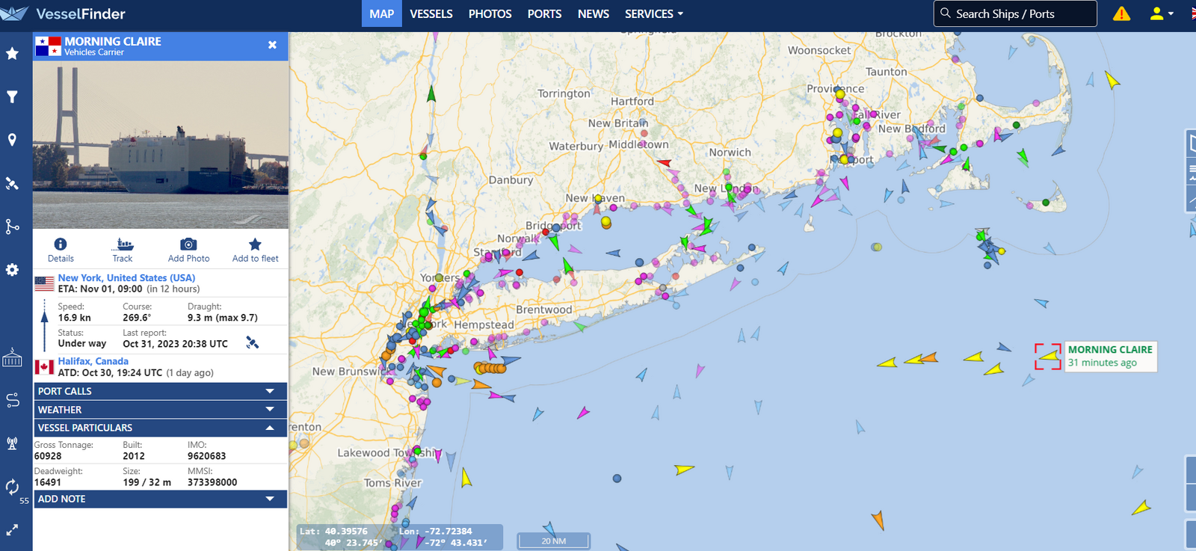Click the VesselFinder logo

pos(63,13)
